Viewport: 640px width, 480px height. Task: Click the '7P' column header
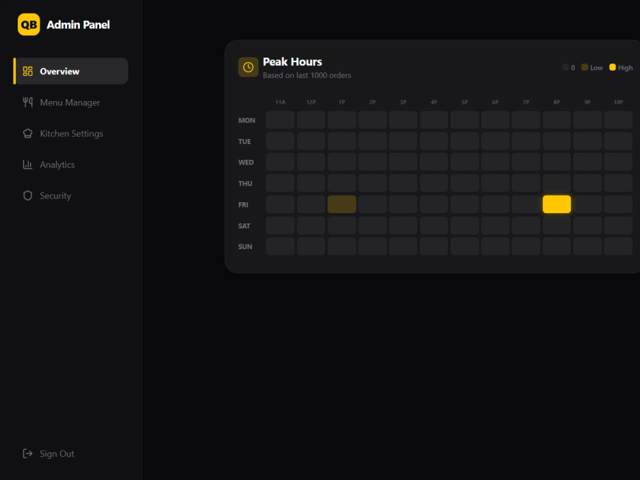[525, 102]
